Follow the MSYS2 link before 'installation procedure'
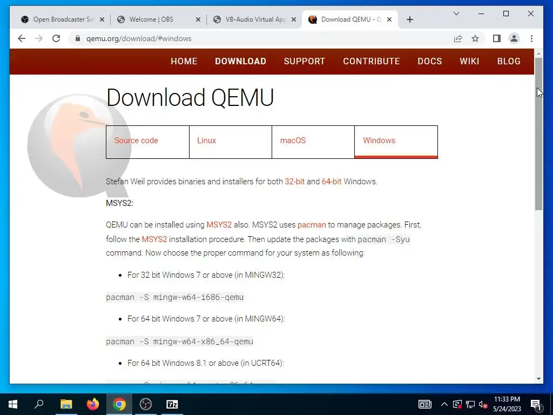553x415 pixels. click(x=154, y=239)
